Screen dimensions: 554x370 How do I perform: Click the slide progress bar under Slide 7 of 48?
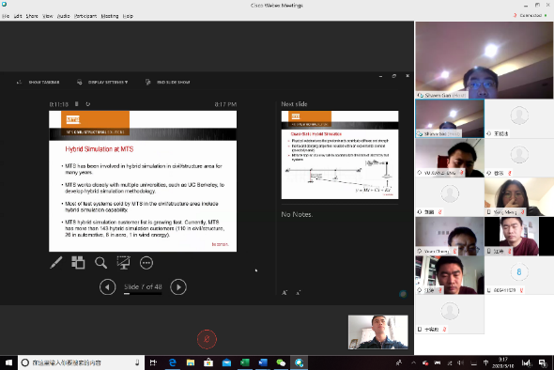point(143,294)
